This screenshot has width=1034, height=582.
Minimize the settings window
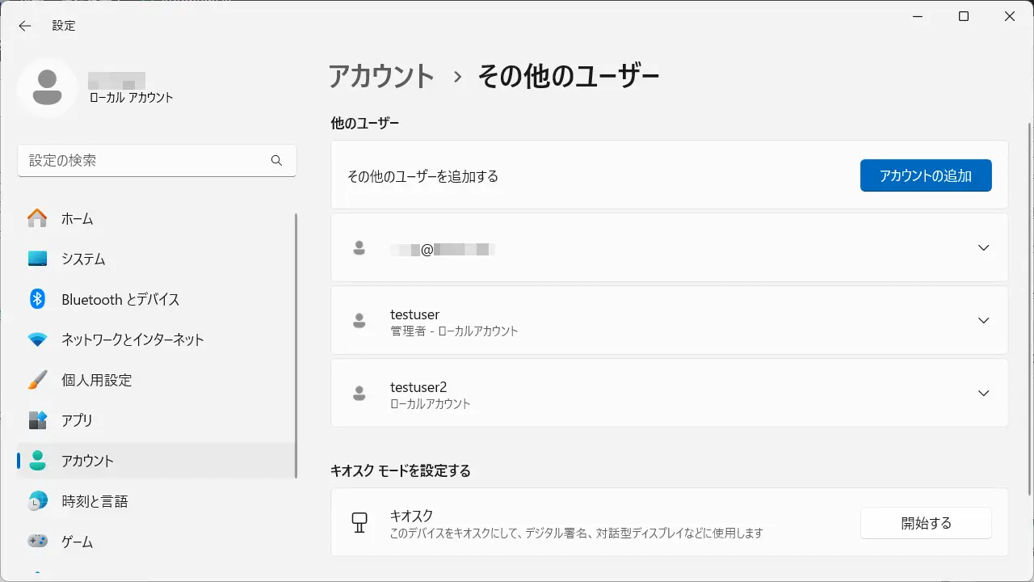pyautogui.click(x=918, y=16)
